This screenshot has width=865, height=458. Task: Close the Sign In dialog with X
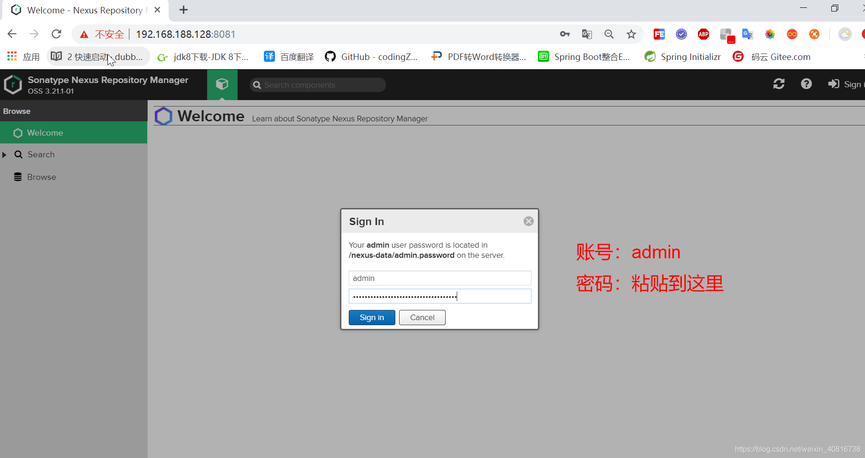coord(528,221)
